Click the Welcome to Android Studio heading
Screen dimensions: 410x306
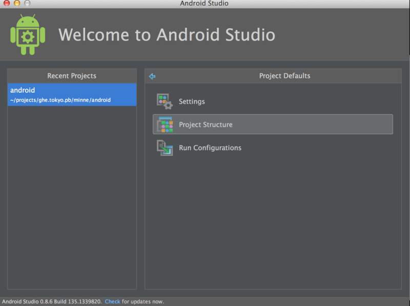click(167, 34)
